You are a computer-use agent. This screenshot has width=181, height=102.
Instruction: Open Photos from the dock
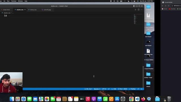tap(47, 99)
